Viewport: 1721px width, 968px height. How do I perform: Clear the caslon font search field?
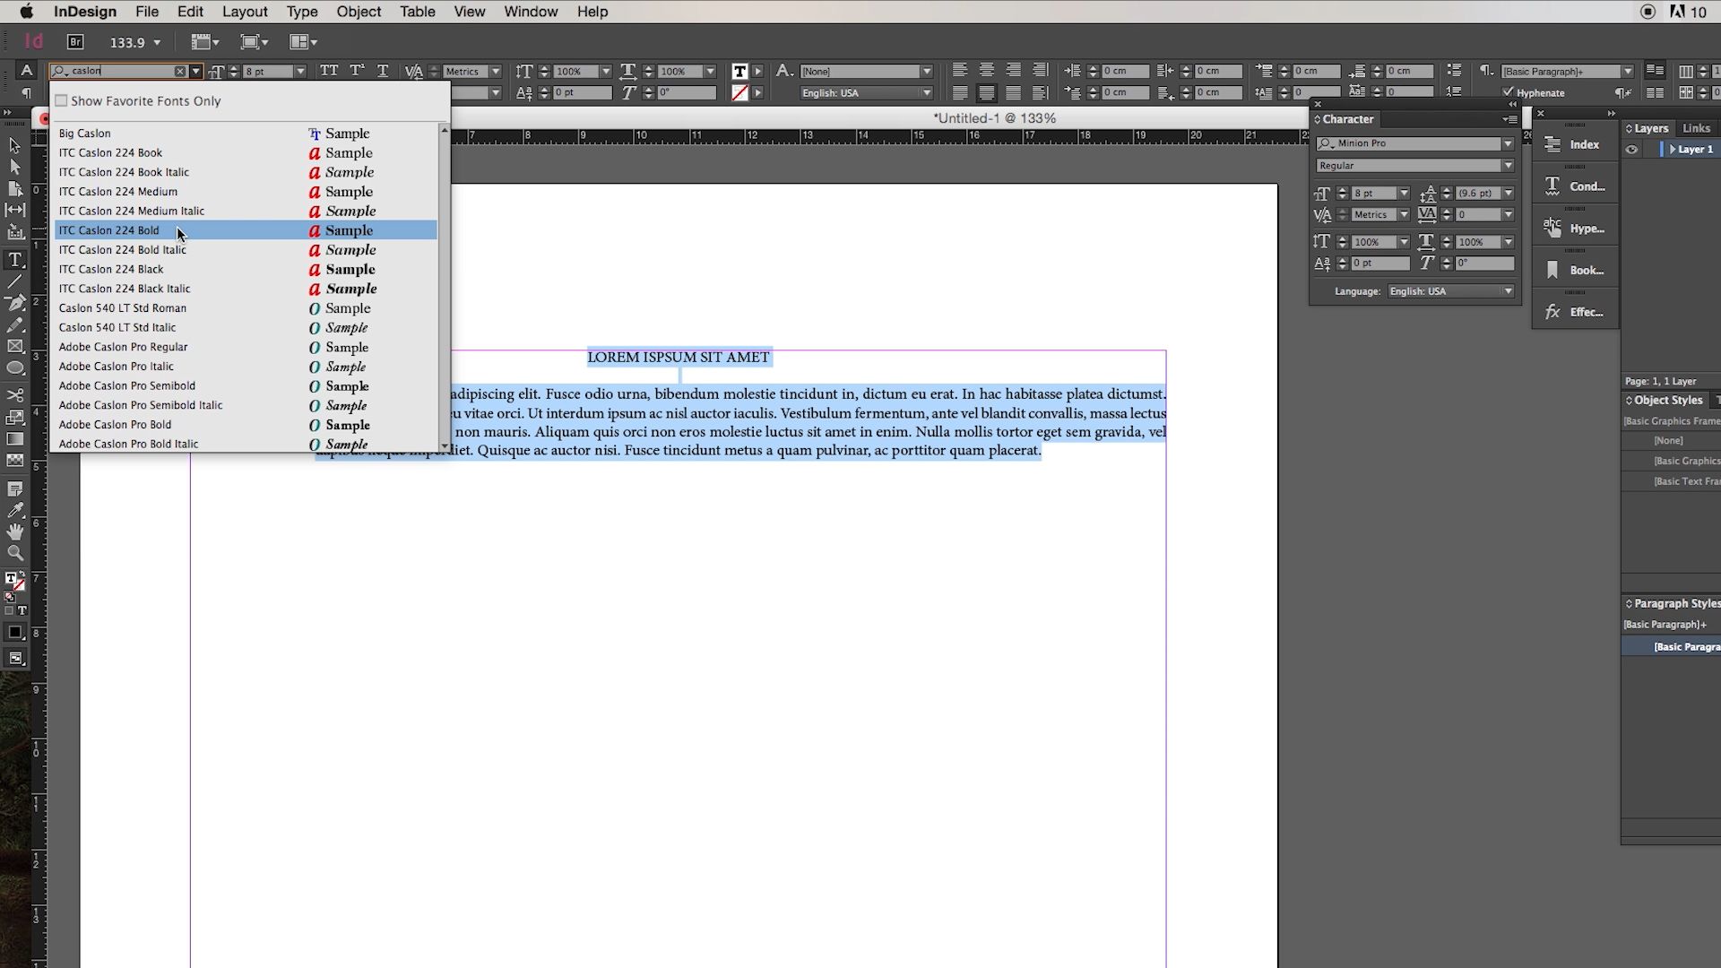coord(180,71)
